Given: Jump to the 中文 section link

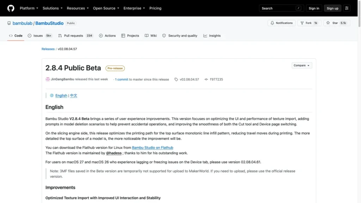Looking at the screenshot, I should tap(73, 96).
